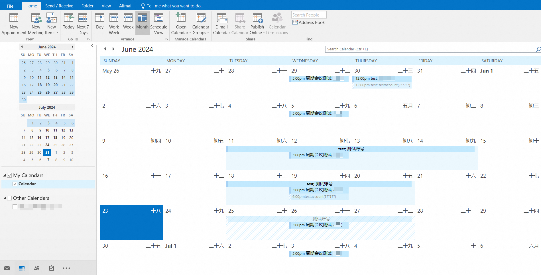This screenshot has height=275, width=541.
Task: Open the 5:00pm meeting on May 29
Action: [x=319, y=79]
